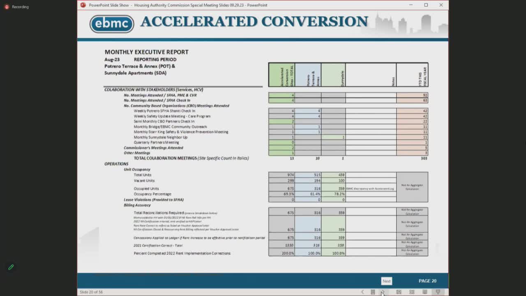
Task: Click the 'Unit Occupancy' subheading
Action: pos(137,169)
